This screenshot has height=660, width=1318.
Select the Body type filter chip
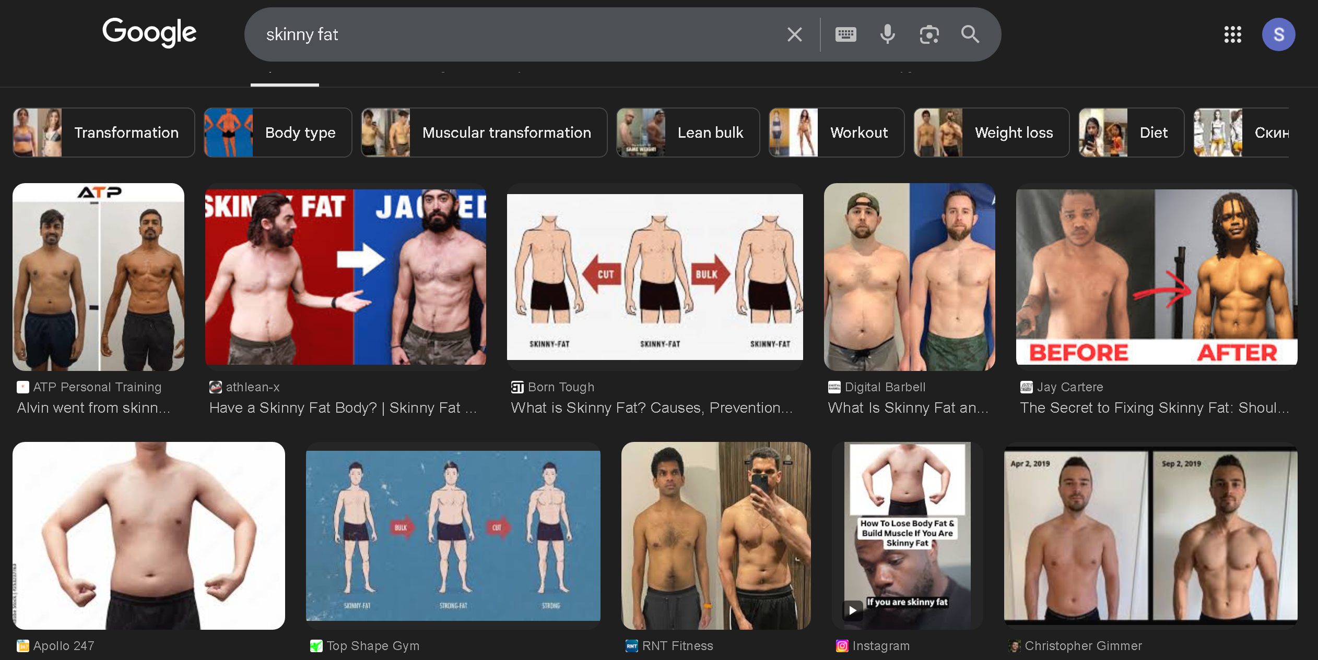(278, 133)
